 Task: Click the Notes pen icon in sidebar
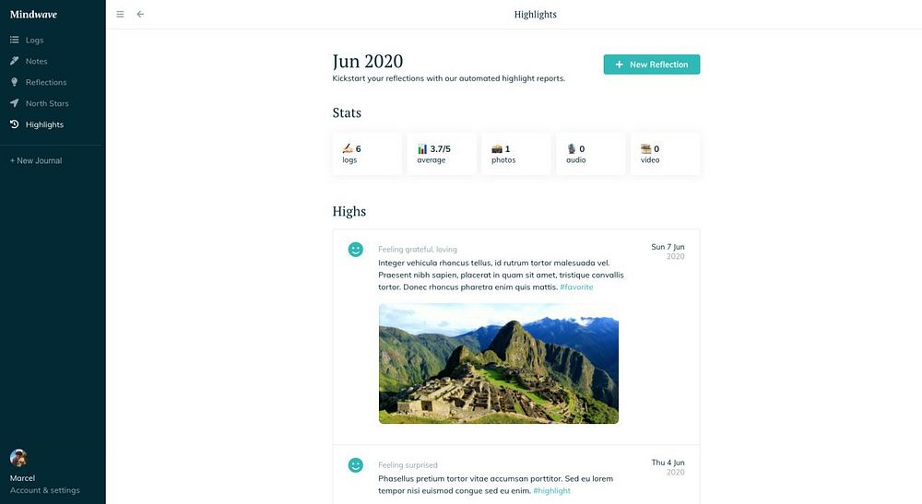pos(15,61)
